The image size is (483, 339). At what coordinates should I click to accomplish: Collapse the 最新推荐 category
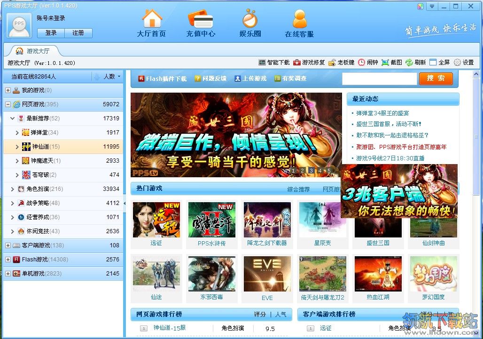coord(13,118)
